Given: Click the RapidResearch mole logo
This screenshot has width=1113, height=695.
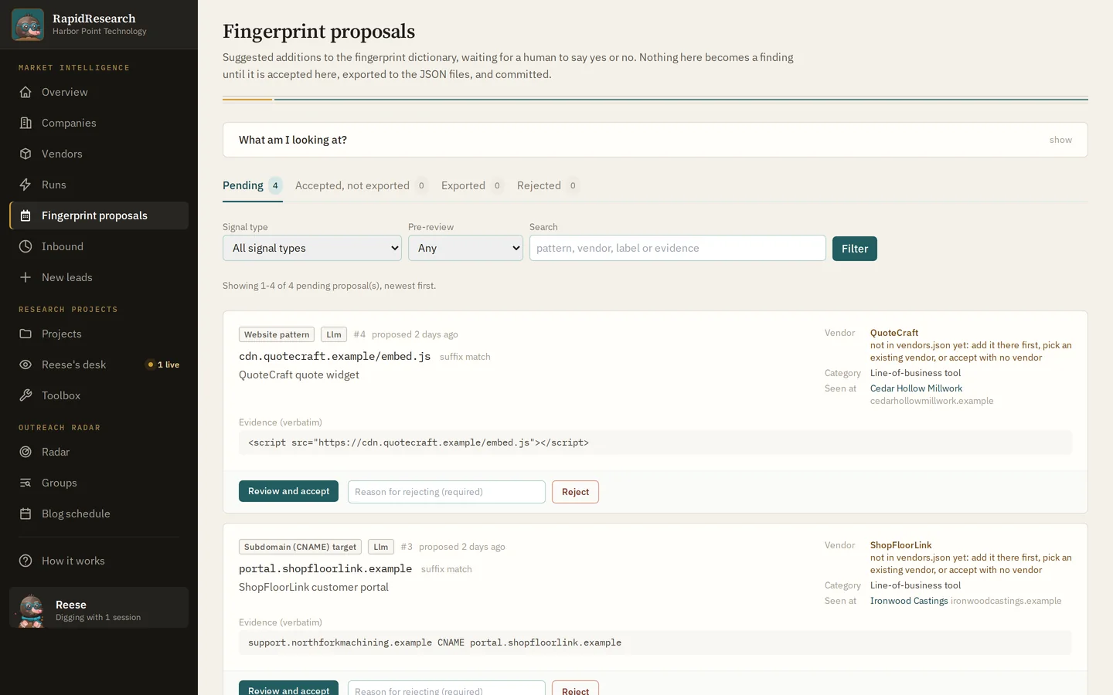Looking at the screenshot, I should (28, 25).
